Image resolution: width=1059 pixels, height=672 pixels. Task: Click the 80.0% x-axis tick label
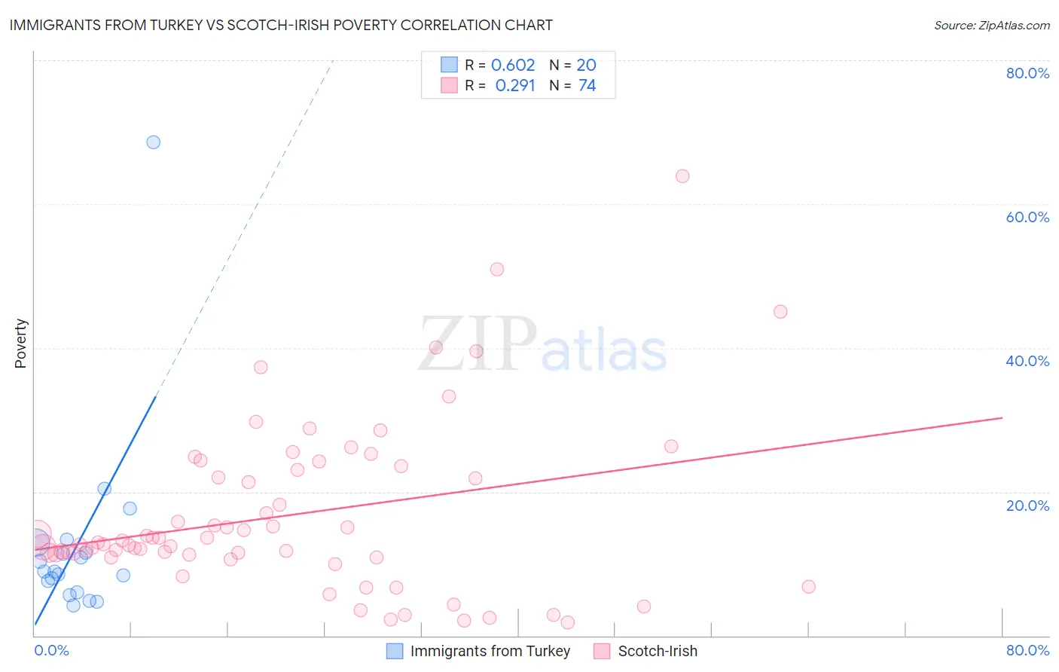(x=1027, y=650)
